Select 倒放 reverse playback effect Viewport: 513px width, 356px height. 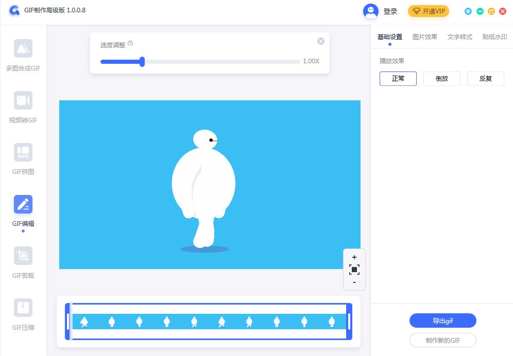click(441, 79)
